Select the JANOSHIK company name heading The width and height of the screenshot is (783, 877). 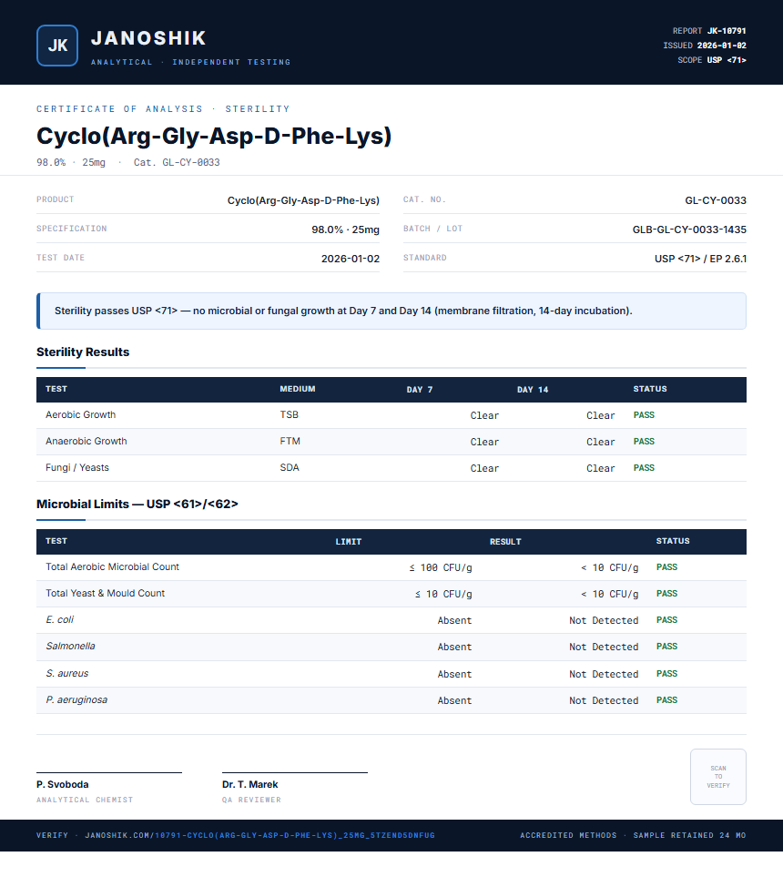pos(148,38)
